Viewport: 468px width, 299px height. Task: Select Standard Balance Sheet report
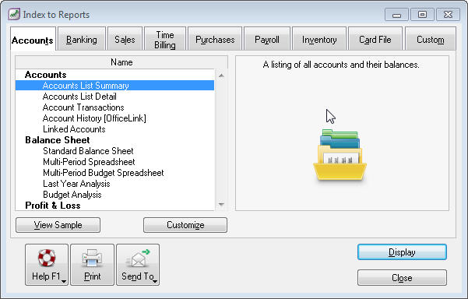115,151
